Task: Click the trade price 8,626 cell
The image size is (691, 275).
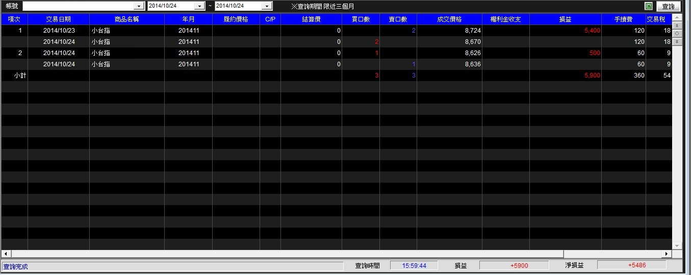Action: click(449, 53)
